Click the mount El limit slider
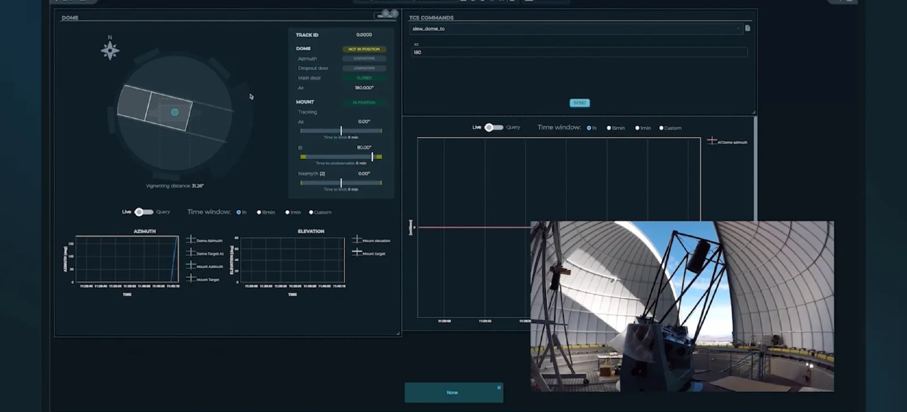907x412 pixels. [x=341, y=156]
